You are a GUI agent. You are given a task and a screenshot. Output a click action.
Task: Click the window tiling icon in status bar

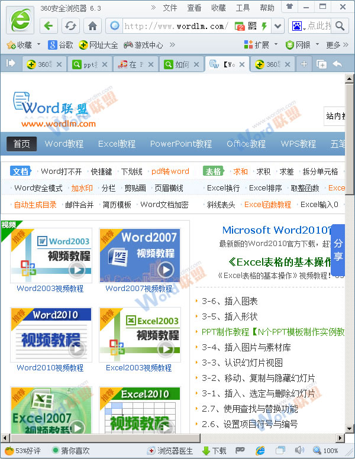pyautogui.click(x=280, y=450)
